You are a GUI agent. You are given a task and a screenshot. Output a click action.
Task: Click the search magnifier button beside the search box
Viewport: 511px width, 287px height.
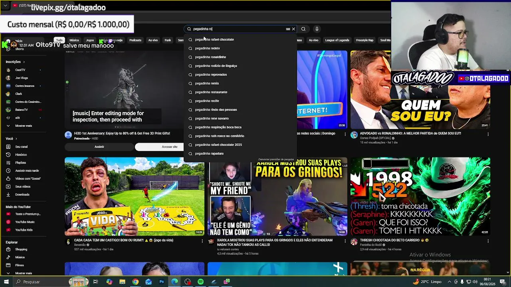303,29
